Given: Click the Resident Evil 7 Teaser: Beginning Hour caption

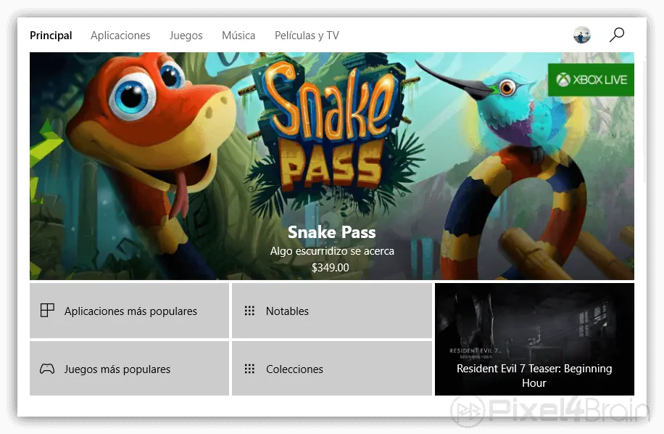Looking at the screenshot, I should [x=534, y=375].
